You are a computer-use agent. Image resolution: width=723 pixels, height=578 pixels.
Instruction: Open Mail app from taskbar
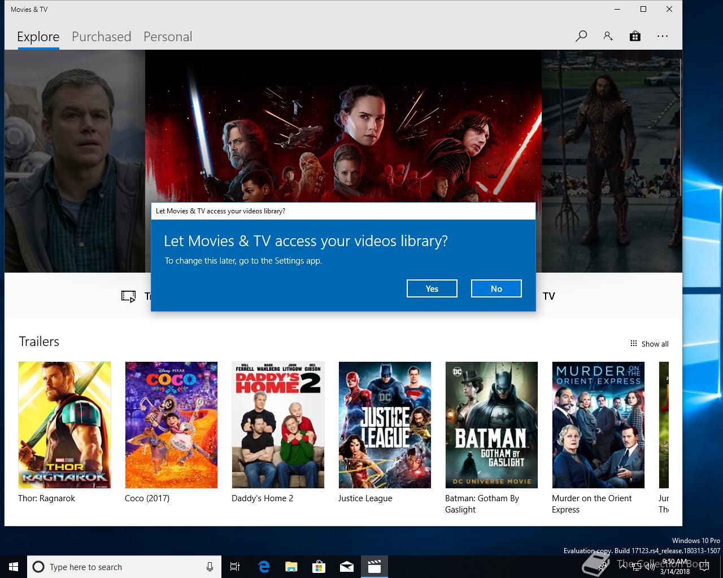(346, 567)
